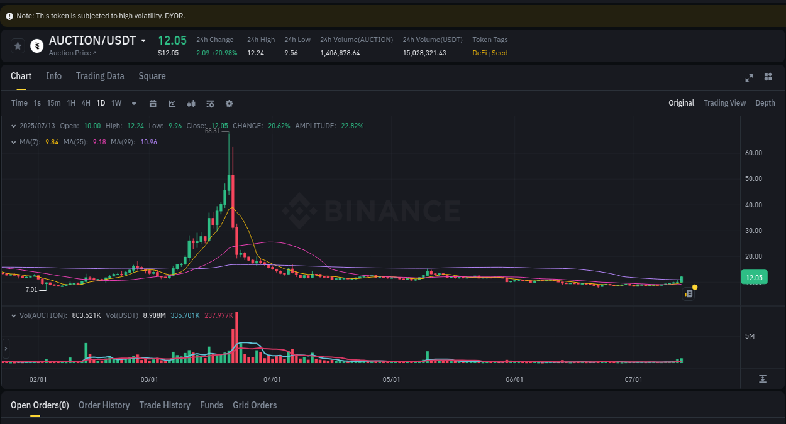Collapse the OHLC info legend row

(14, 126)
